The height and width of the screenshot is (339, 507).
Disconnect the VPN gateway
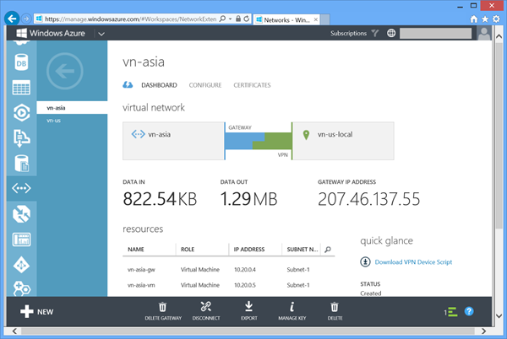tap(205, 312)
